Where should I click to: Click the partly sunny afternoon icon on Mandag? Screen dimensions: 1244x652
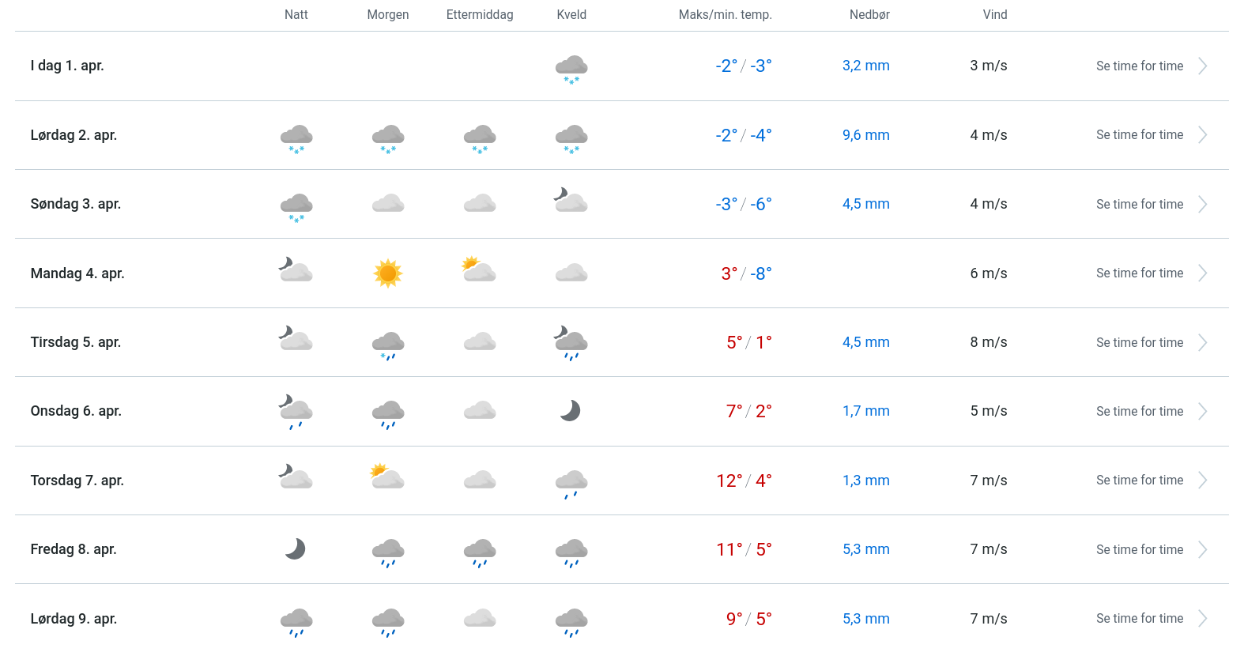point(479,270)
